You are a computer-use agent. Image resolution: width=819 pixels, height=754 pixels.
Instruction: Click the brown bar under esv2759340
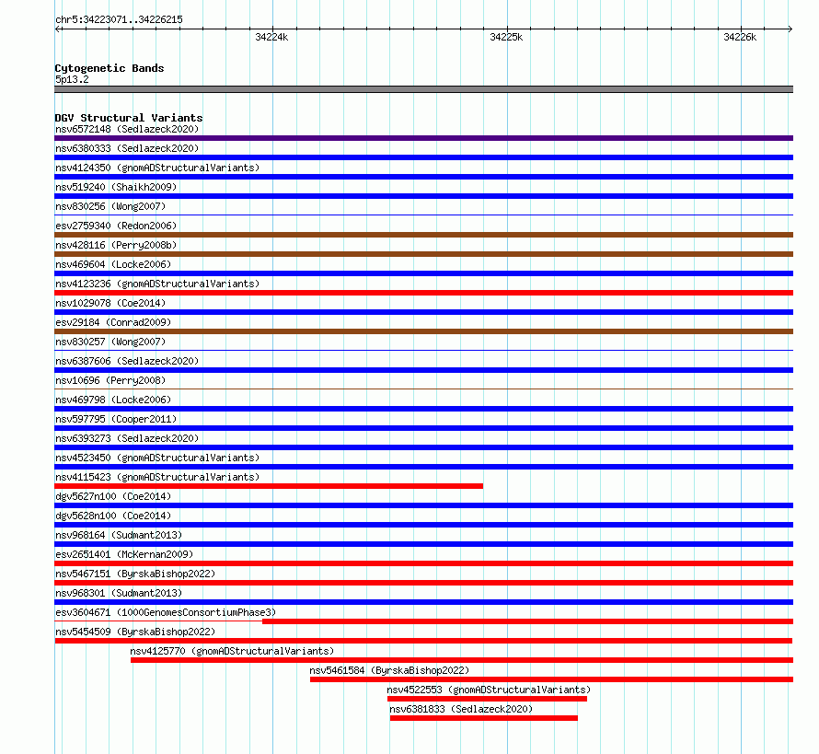click(423, 235)
